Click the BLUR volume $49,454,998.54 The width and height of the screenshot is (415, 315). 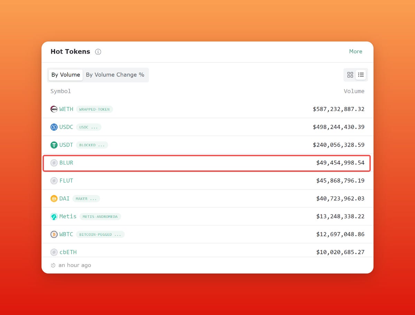tap(340, 163)
